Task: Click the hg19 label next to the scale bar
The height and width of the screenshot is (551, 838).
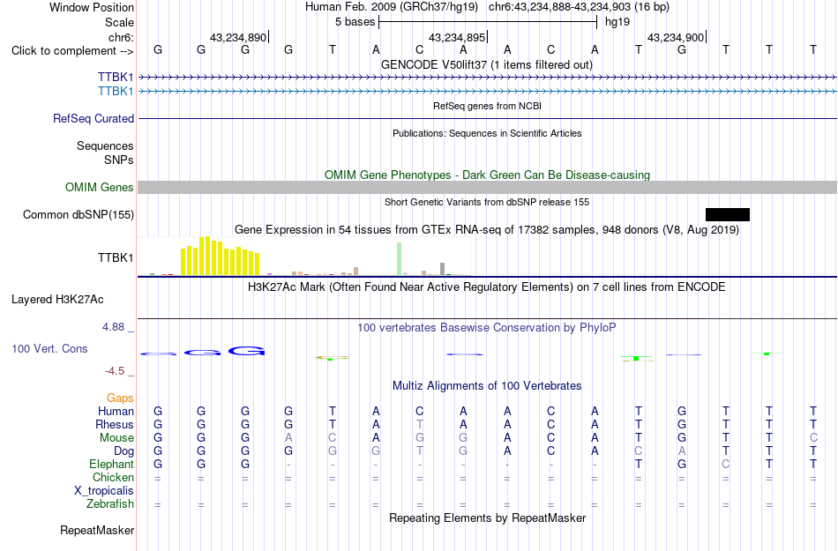Action: [617, 22]
